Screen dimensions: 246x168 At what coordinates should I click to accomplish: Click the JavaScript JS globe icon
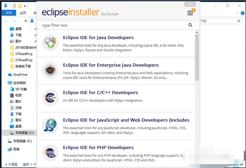coord(50,125)
